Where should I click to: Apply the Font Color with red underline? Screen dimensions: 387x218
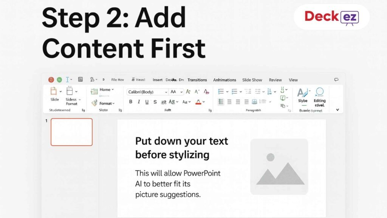point(198,102)
